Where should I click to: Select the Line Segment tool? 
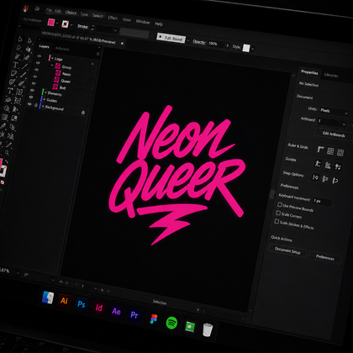point(24,66)
